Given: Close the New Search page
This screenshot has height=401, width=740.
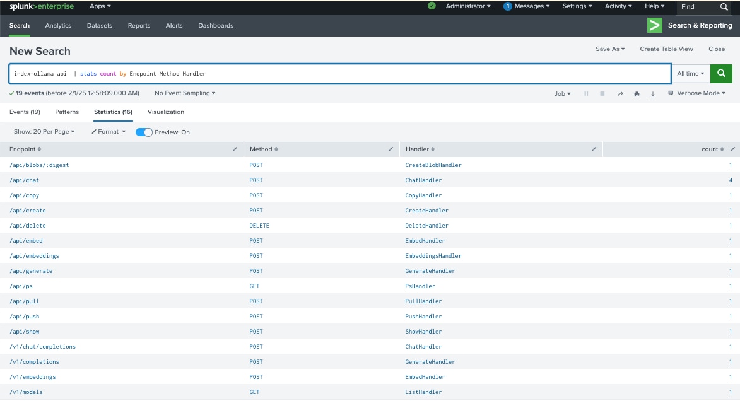Looking at the screenshot, I should click(717, 49).
